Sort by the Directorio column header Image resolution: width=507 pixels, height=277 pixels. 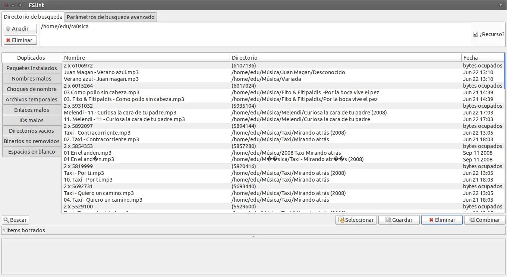[x=346, y=58]
